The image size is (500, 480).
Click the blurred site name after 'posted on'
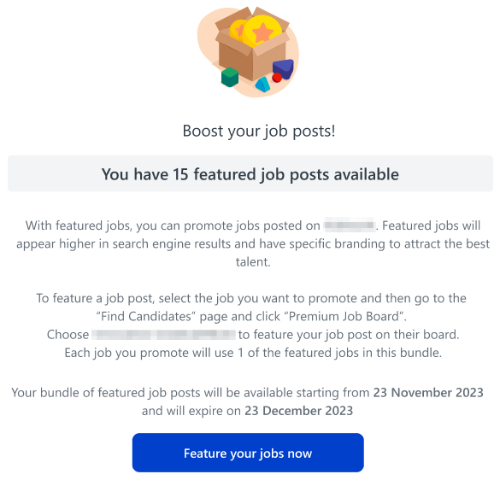click(350, 225)
